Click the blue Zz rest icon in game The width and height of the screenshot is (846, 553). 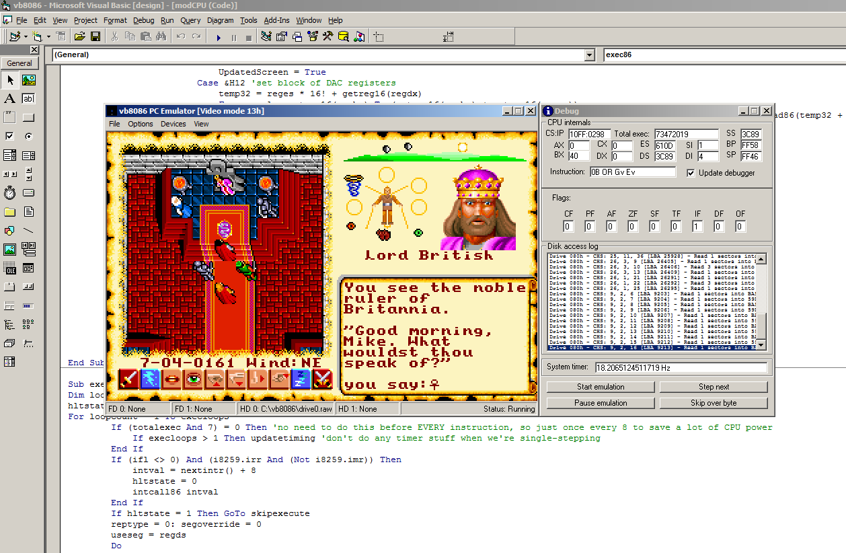301,379
